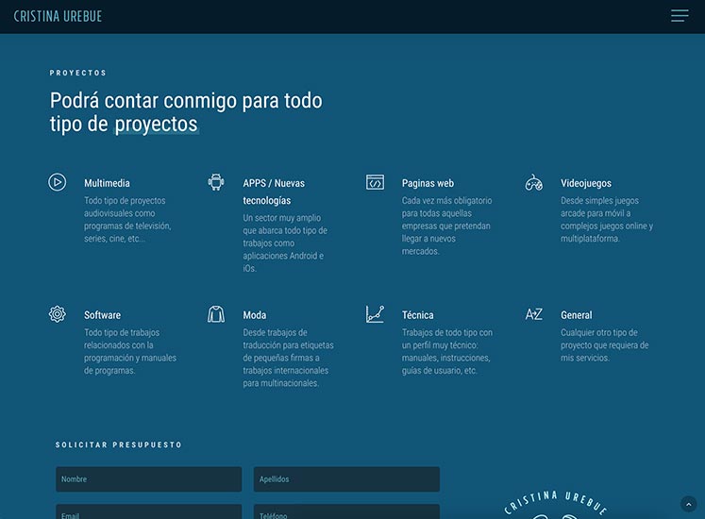Click the SOLICITAR PRESUPUESTO label

pos(119,444)
